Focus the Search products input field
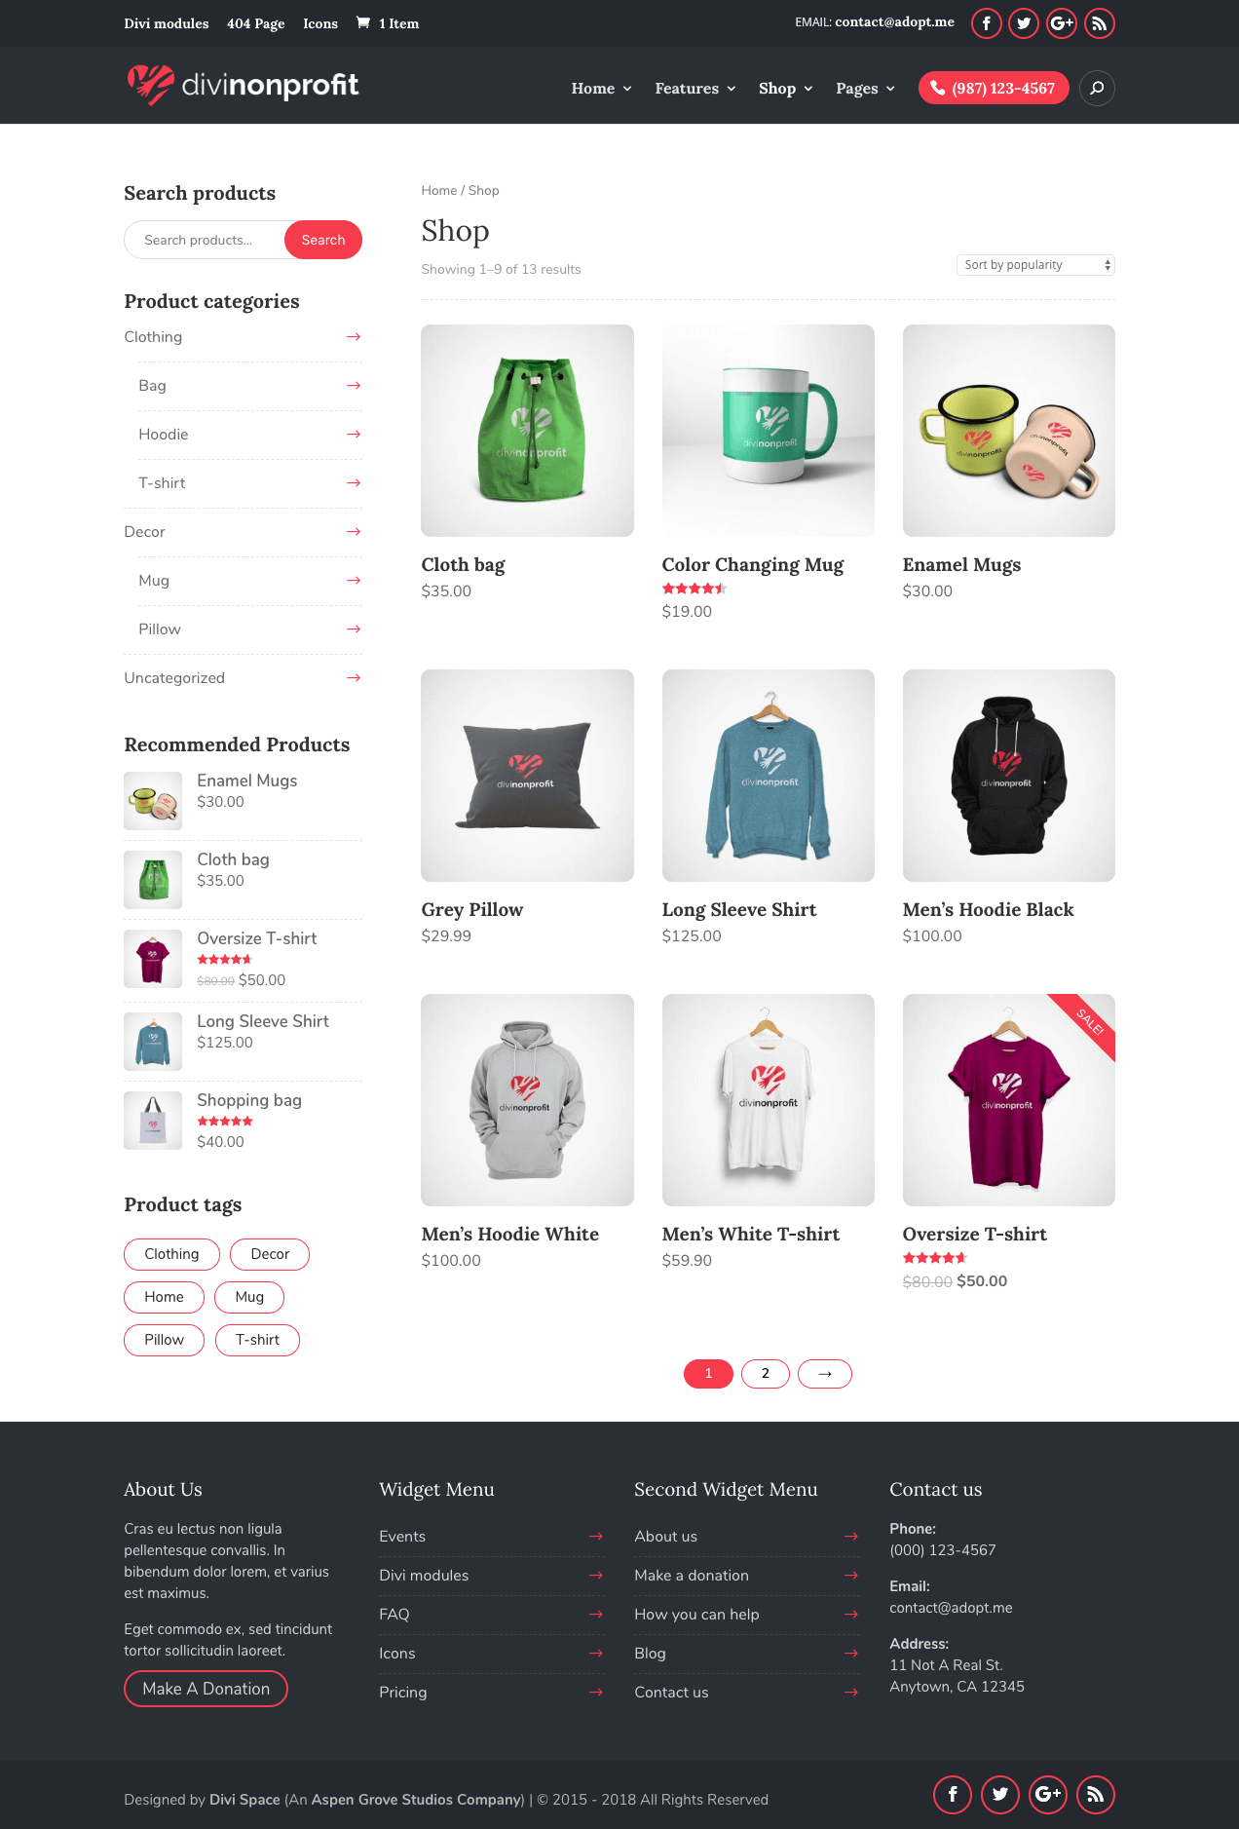The image size is (1239, 1829). [205, 240]
